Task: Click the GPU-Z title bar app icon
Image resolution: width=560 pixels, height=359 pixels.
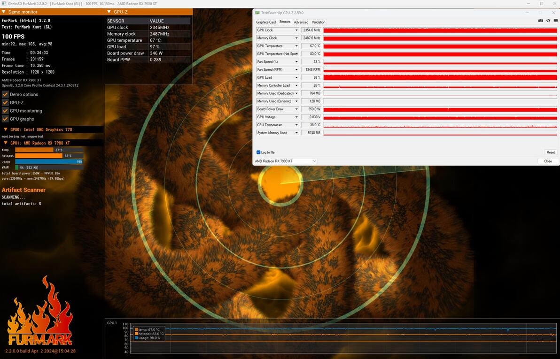Action: coord(257,13)
